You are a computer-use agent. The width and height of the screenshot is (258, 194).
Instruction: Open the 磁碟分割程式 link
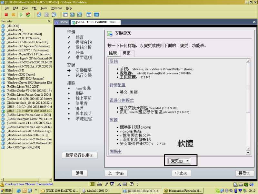click(122, 100)
